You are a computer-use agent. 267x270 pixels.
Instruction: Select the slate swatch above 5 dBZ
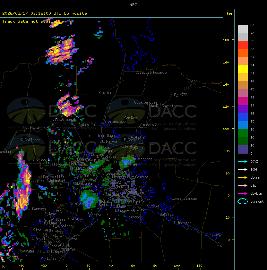pyautogui.click(x=243, y=149)
